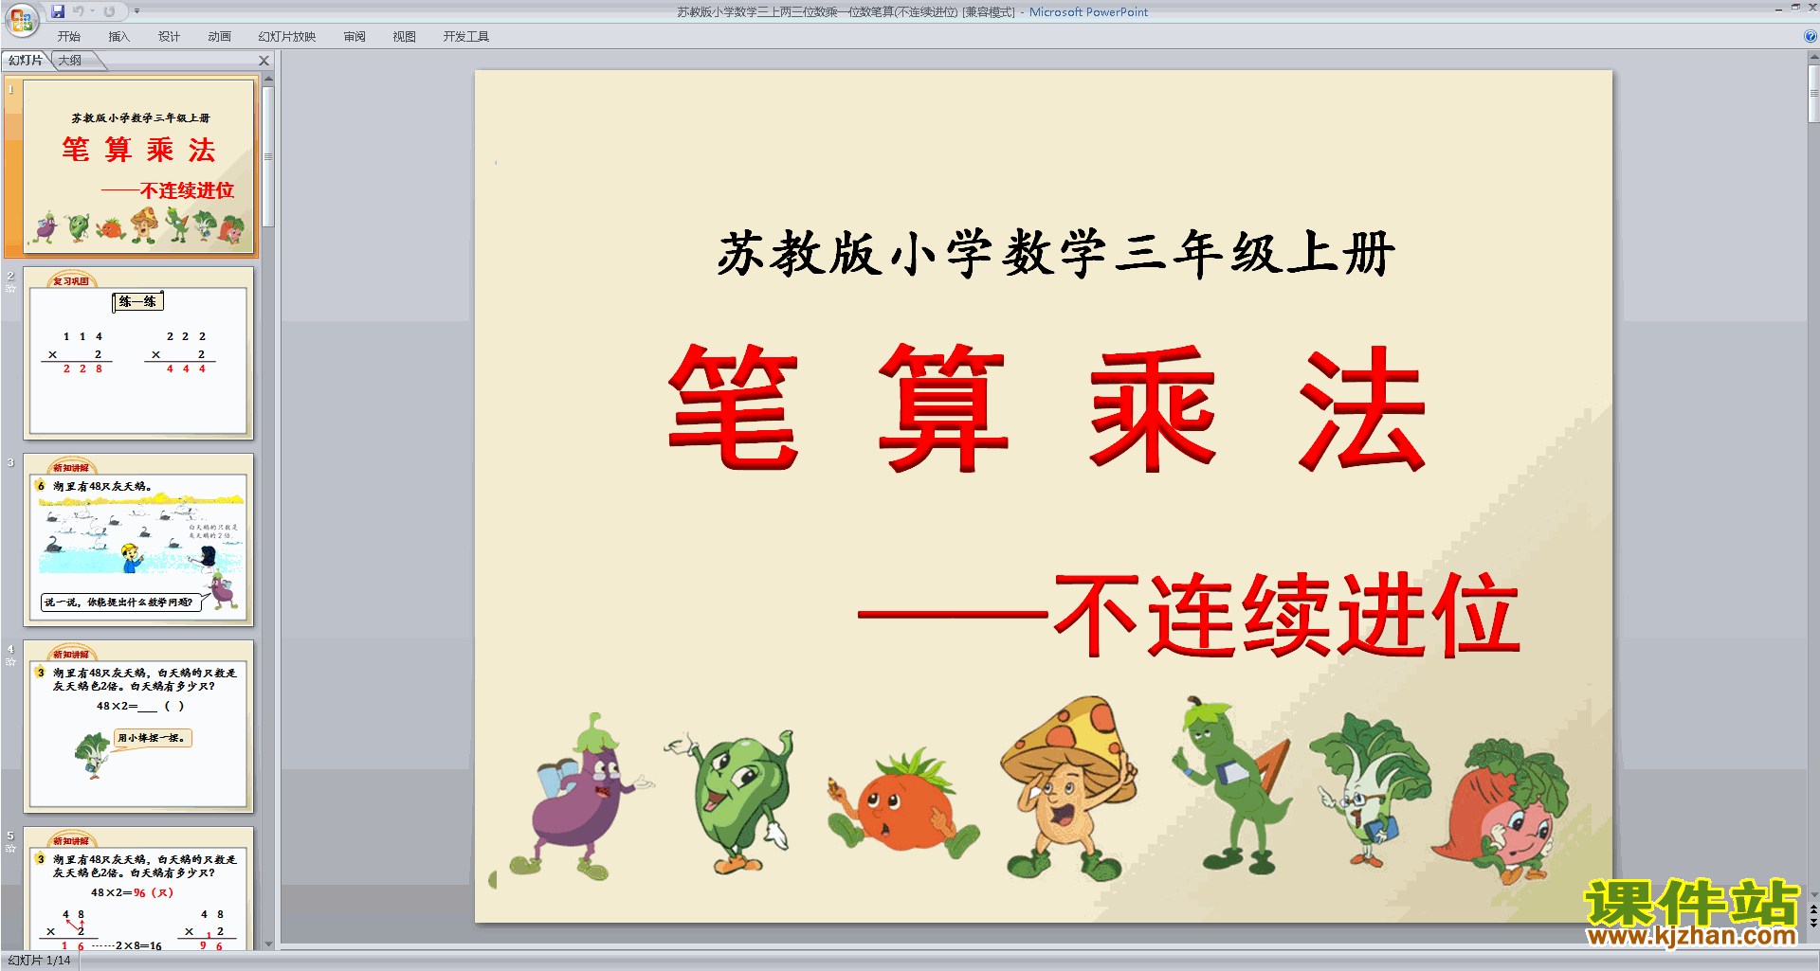Open the 开始 ribbon tab
Viewport: 1820px width, 971px height.
69,37
